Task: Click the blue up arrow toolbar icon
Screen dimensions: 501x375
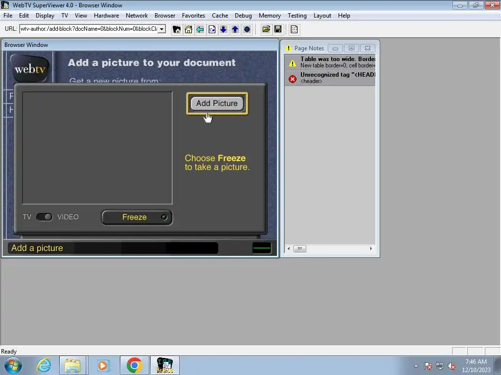Action: 235,29
